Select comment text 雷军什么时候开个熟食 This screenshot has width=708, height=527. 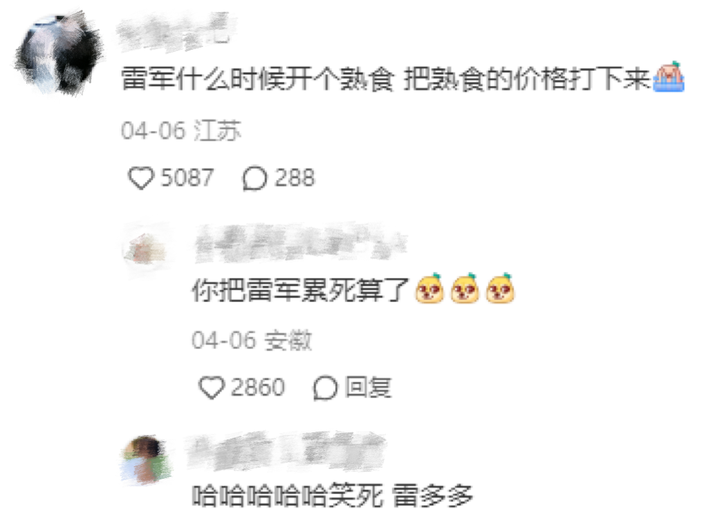tap(257, 79)
